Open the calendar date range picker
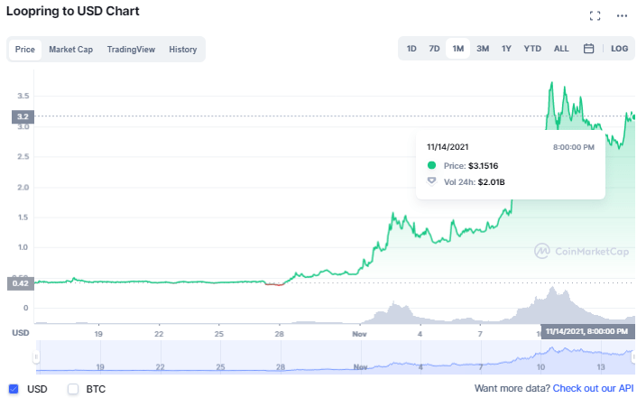Screen dimensions: 637x398 tap(588, 49)
